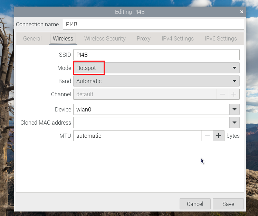
Task: Open the Wireless tab
Action: 63,38
